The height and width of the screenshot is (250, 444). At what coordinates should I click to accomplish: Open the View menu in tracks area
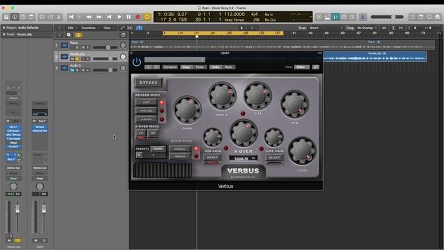click(108, 28)
